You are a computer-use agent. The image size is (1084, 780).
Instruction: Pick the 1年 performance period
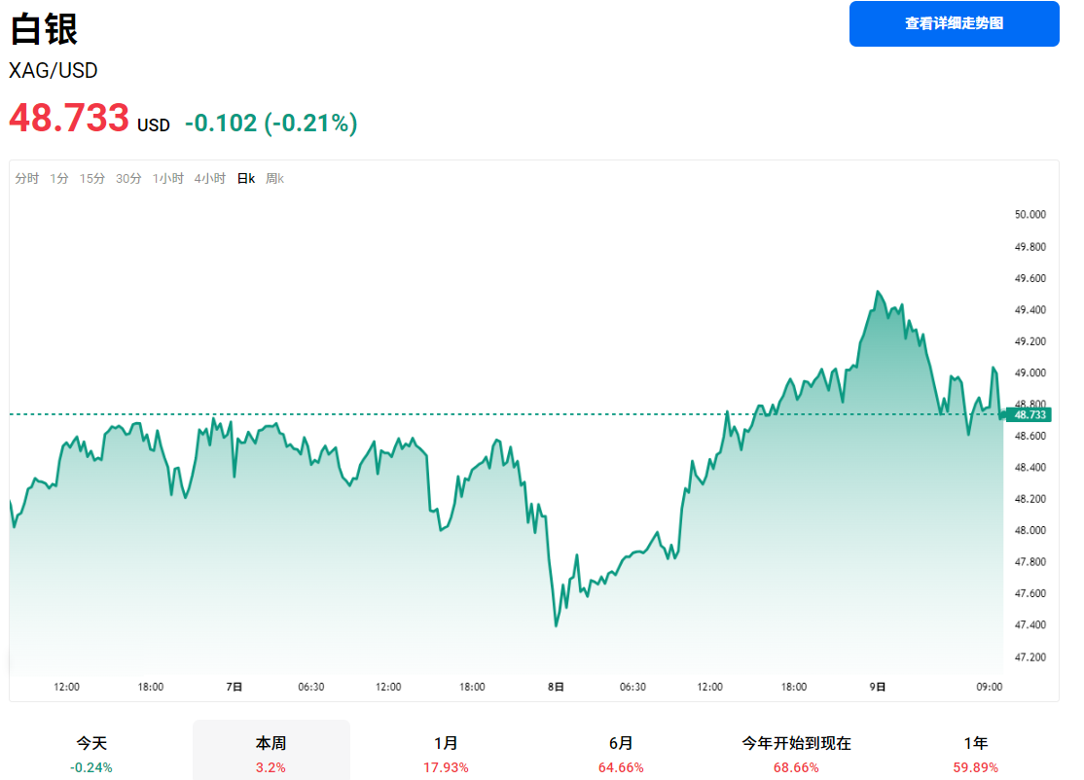click(x=975, y=753)
